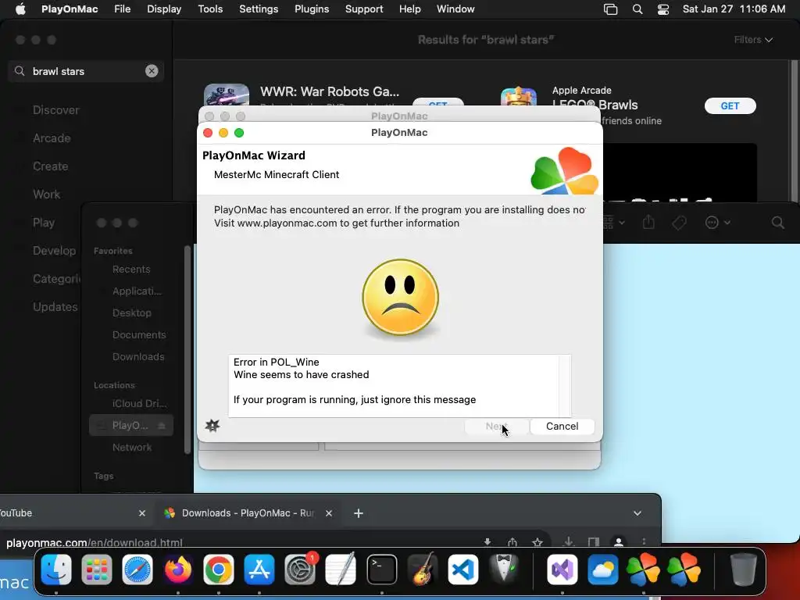Open the Window menu
The image size is (800, 600).
(455, 9)
